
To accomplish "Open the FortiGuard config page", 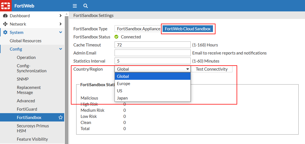I will (x=27, y=109).
